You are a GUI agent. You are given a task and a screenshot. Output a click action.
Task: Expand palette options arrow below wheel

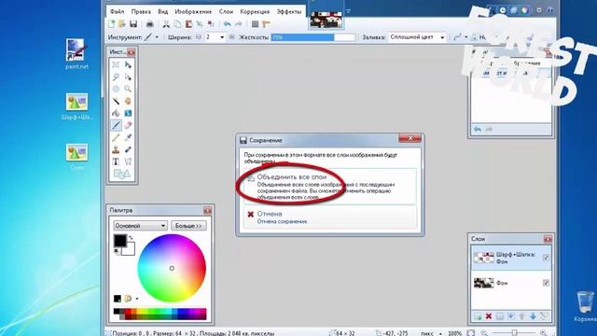pos(137,299)
